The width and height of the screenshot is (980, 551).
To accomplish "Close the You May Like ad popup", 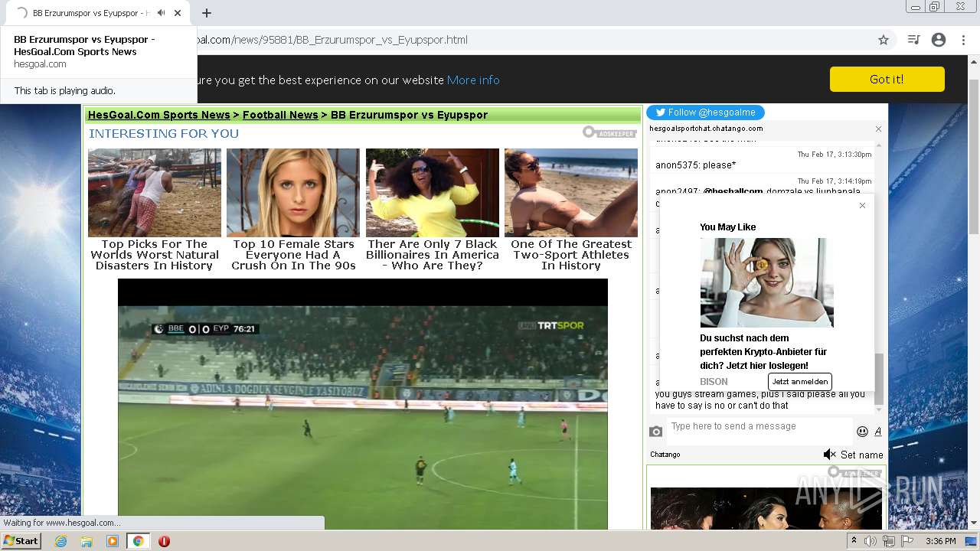I will 862,205.
